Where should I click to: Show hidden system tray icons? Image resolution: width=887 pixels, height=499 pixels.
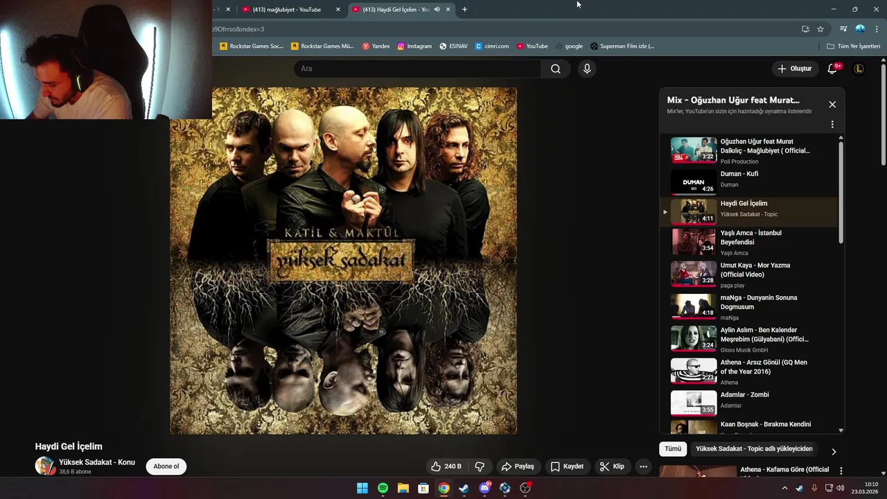[784, 488]
